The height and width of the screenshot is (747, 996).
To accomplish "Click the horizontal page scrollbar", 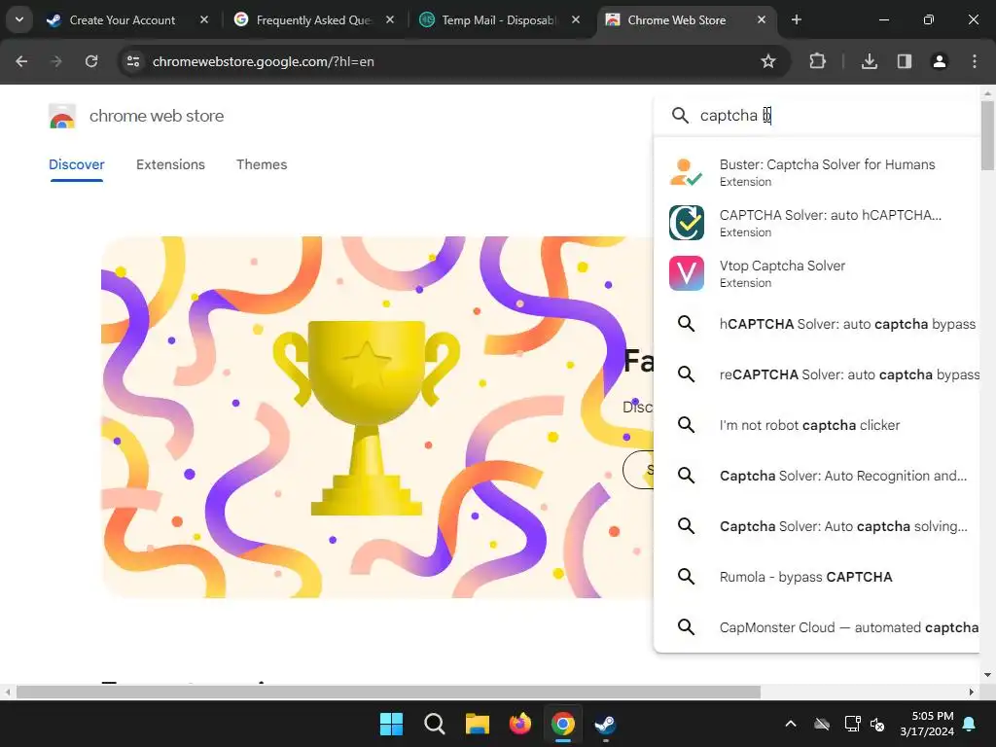I will point(388,692).
